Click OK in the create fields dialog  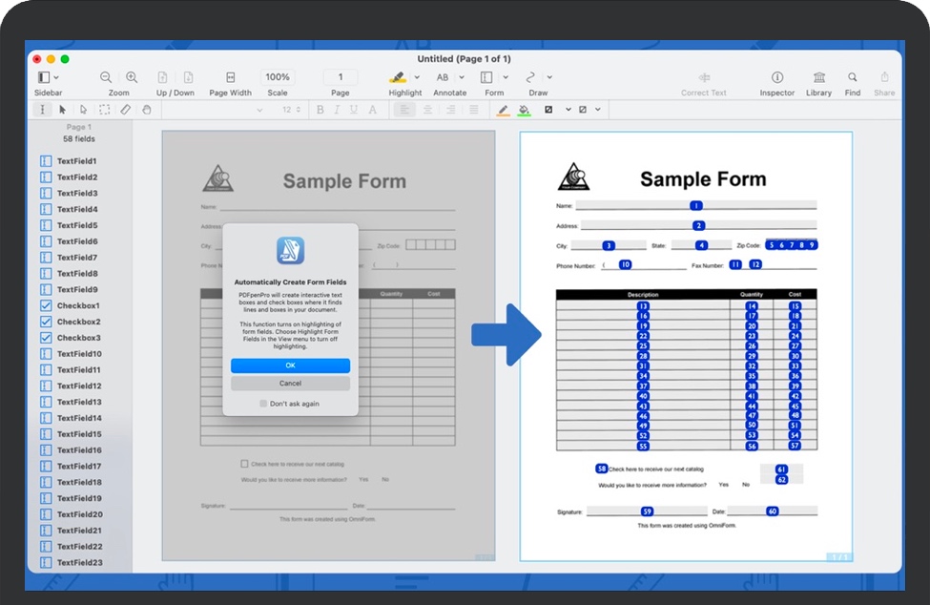click(291, 365)
